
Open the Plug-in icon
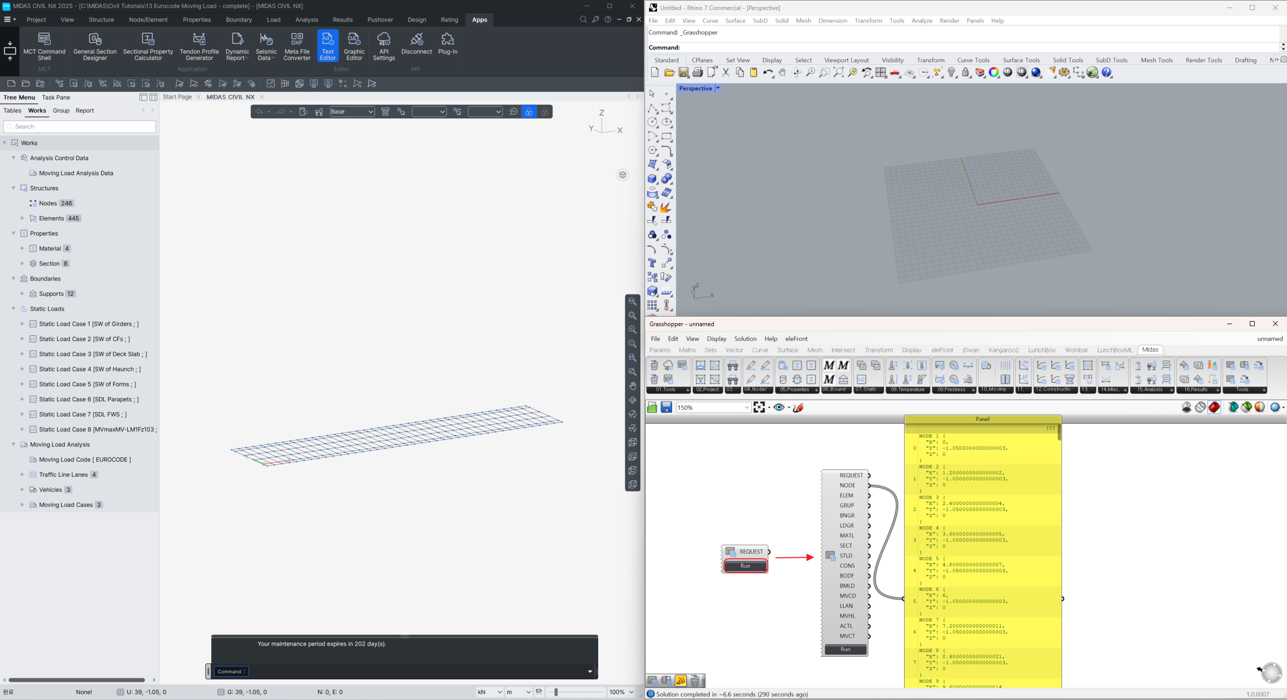click(448, 44)
